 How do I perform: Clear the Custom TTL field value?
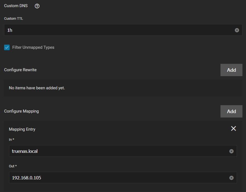(237, 30)
